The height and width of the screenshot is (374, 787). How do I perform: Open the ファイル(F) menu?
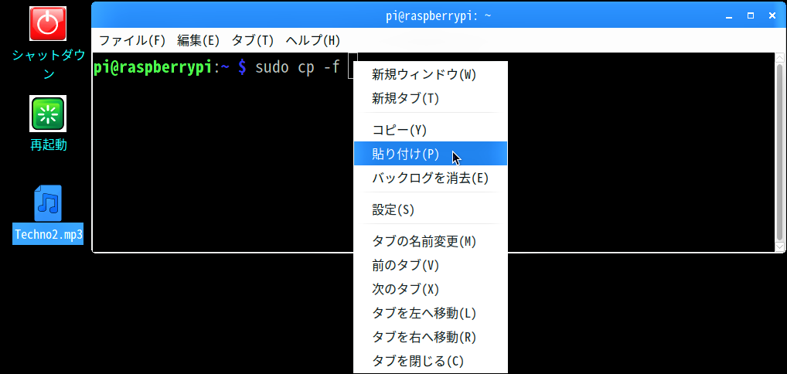pos(132,41)
